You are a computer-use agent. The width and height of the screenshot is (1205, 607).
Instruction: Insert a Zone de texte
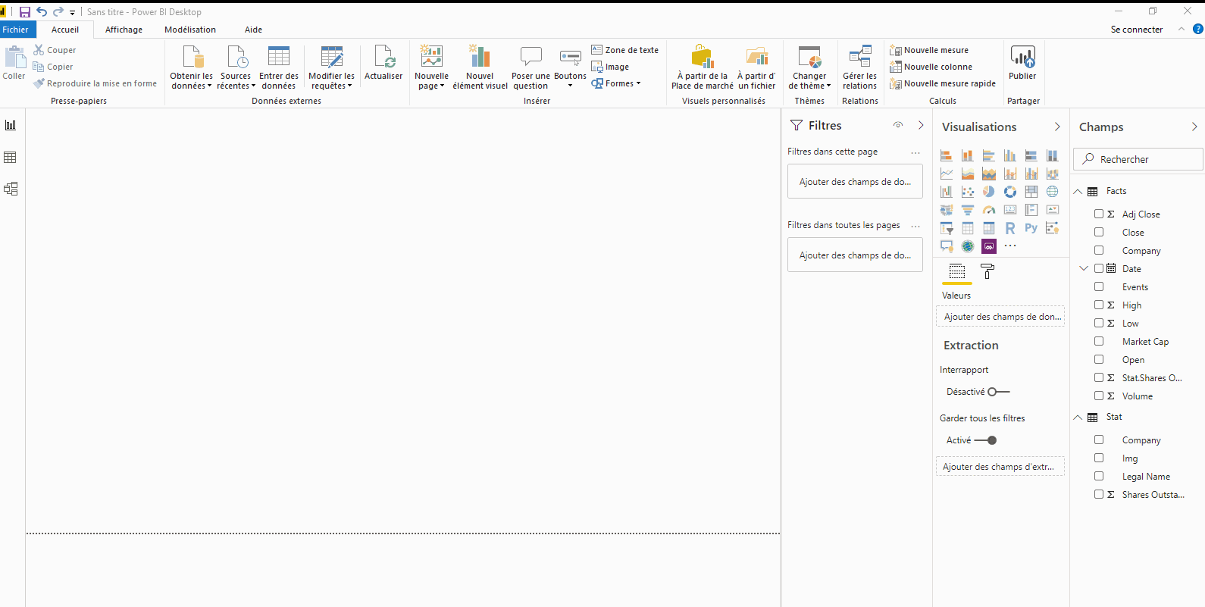click(x=625, y=50)
